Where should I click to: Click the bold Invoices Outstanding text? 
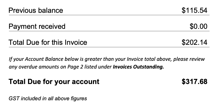coord(138,67)
